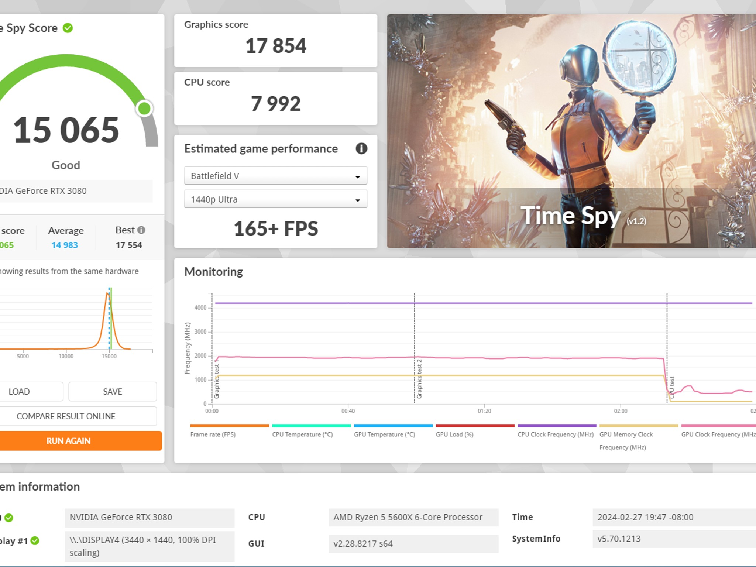Click the Best score 17 554
The width and height of the screenshot is (756, 567).
[129, 245]
